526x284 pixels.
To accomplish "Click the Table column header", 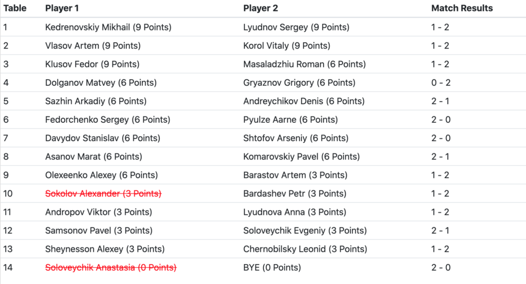I will [x=15, y=8].
